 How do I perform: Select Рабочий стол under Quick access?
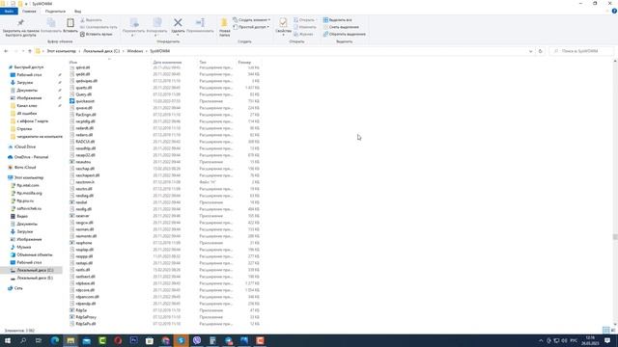[x=29, y=75]
